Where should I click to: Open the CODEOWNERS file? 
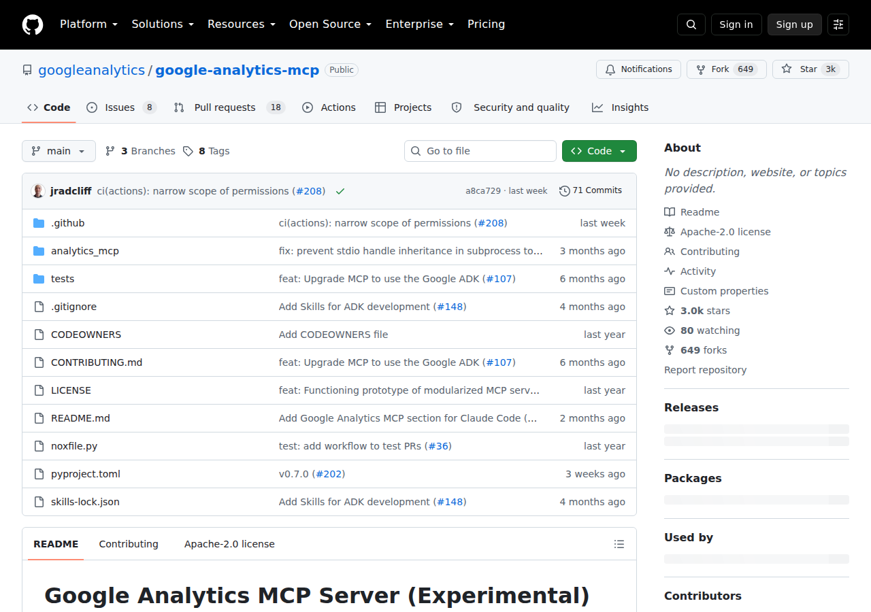(86, 335)
